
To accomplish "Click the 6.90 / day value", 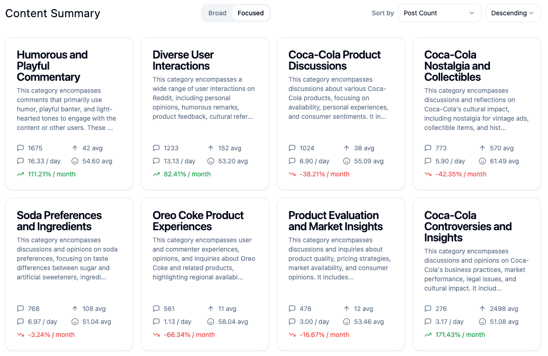I will coord(314,161).
